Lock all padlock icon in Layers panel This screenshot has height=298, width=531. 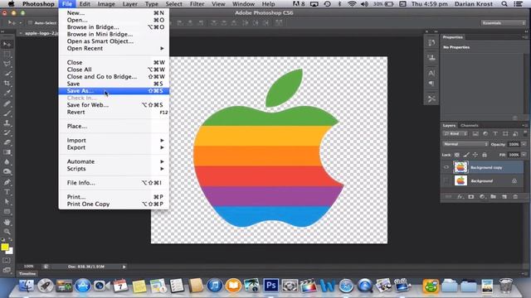(x=485, y=155)
